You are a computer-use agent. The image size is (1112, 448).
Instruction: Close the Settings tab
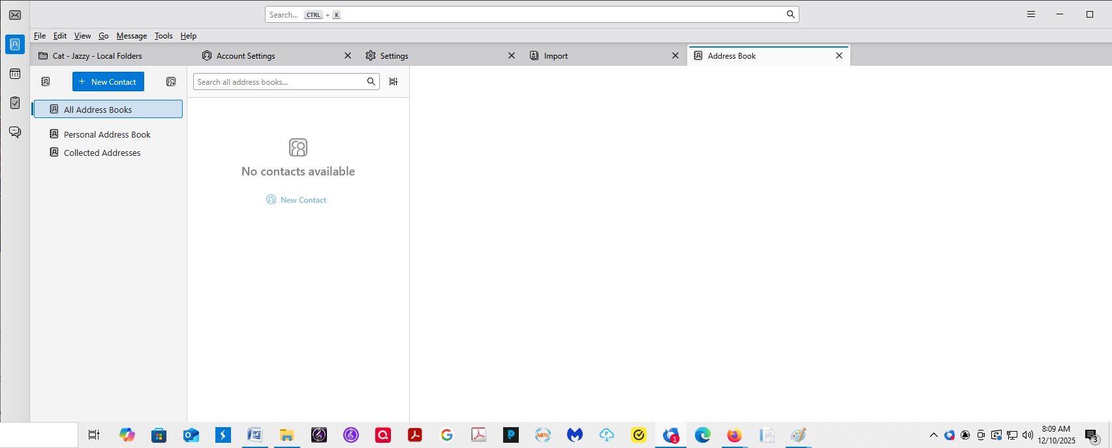coord(512,56)
